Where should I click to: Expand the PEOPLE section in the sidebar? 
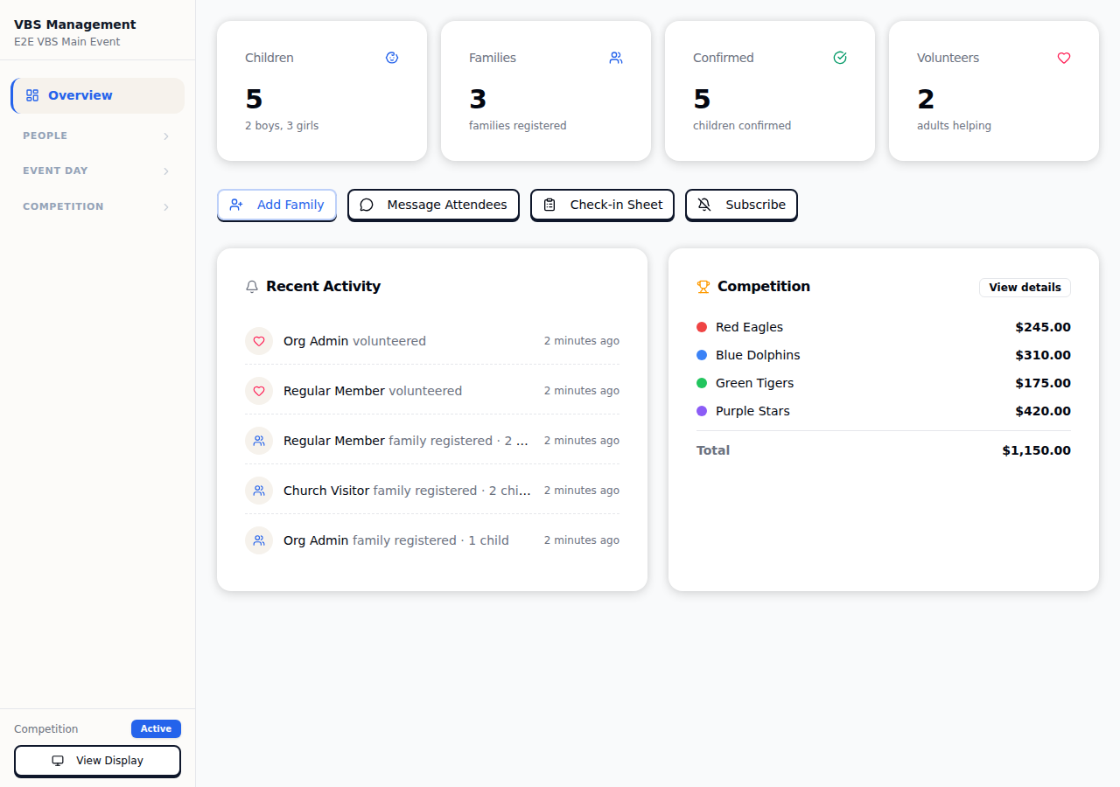[96, 136]
